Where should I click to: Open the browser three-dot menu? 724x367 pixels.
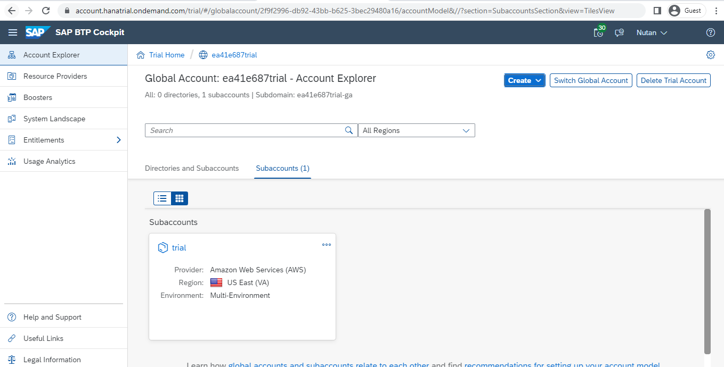[x=716, y=11]
